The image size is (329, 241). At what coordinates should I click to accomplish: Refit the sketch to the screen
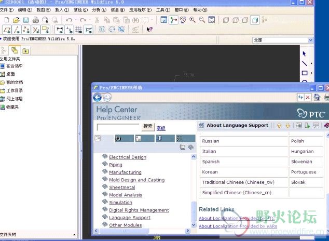pyautogui.click(x=212, y=20)
